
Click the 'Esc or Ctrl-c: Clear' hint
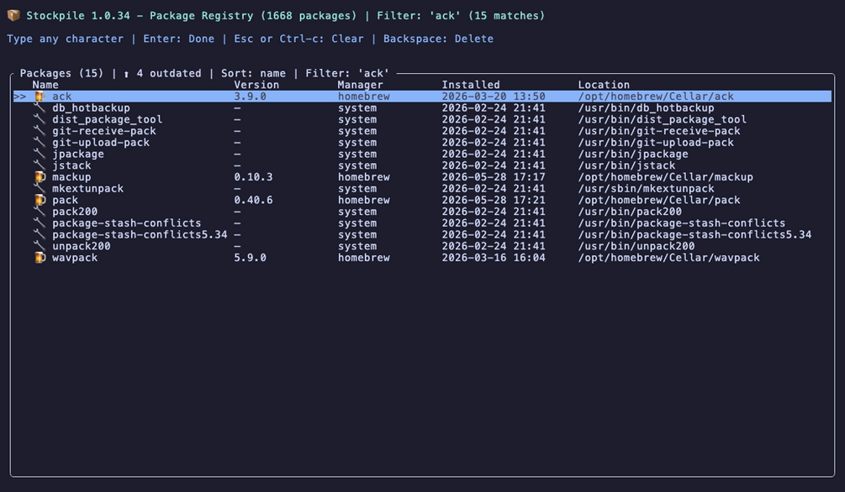pos(298,39)
